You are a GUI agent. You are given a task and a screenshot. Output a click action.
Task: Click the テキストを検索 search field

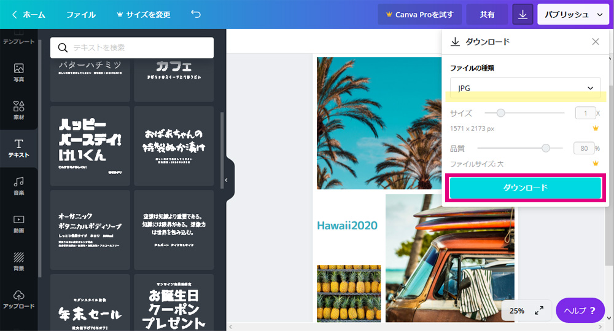132,48
